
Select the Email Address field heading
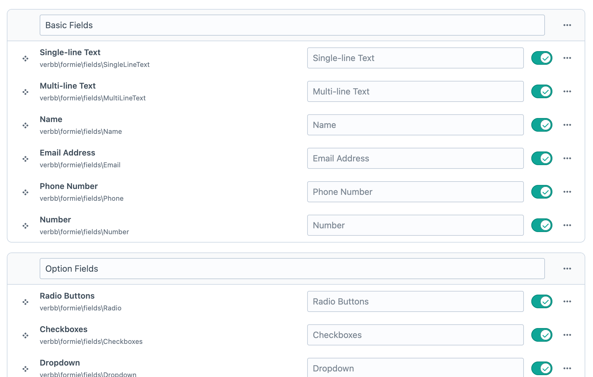pyautogui.click(x=68, y=153)
